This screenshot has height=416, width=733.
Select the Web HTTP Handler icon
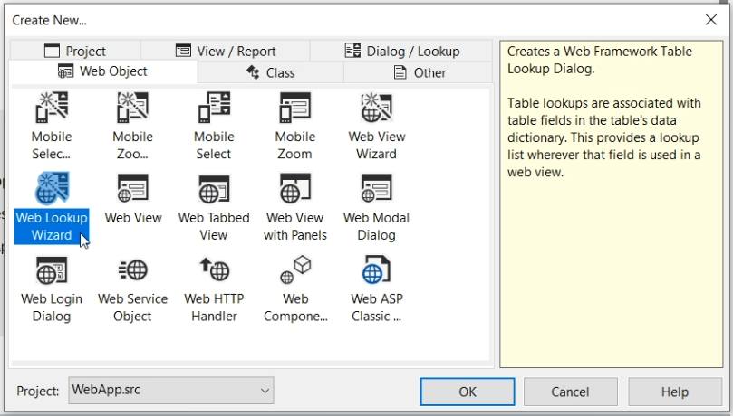(x=214, y=270)
